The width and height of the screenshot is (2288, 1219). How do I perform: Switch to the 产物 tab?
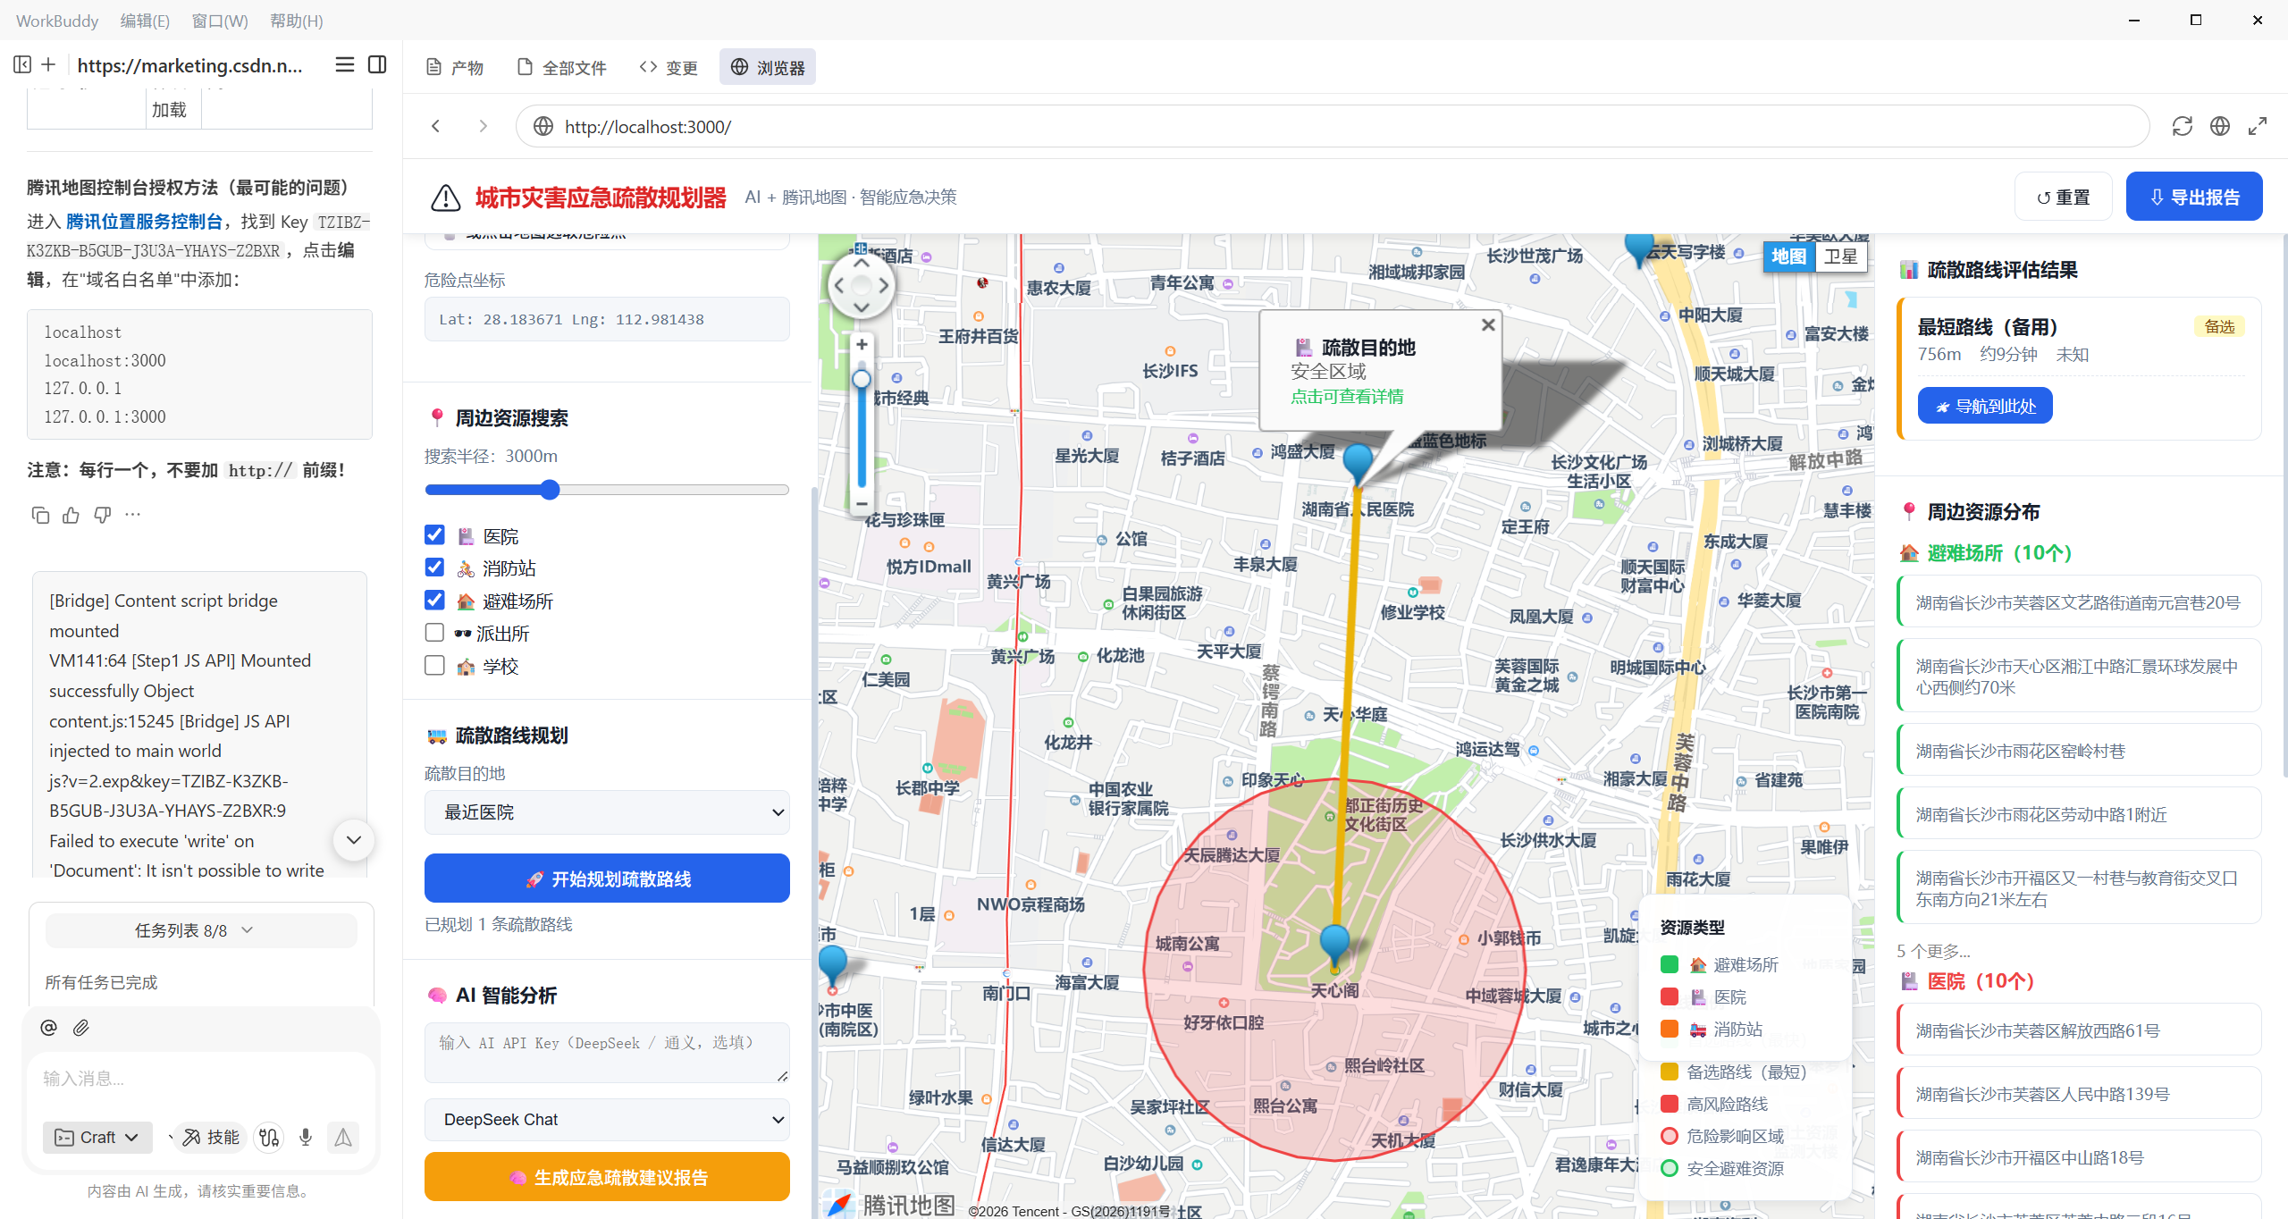click(x=455, y=67)
